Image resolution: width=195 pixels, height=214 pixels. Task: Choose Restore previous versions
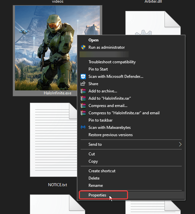click(110, 135)
